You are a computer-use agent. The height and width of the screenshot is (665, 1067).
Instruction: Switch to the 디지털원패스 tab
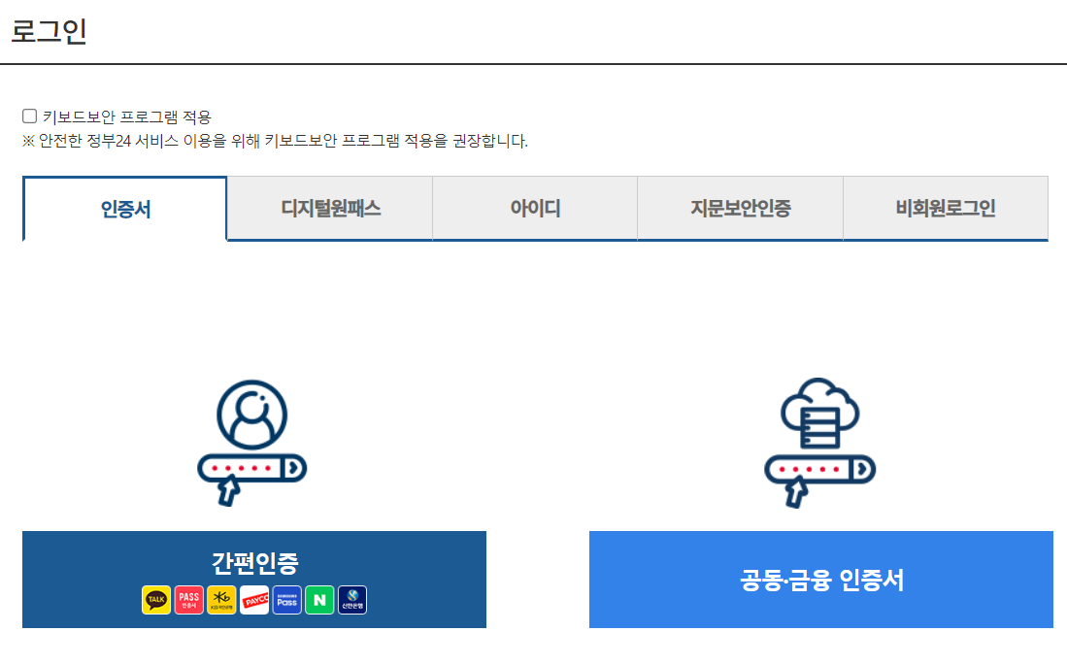pyautogui.click(x=330, y=208)
